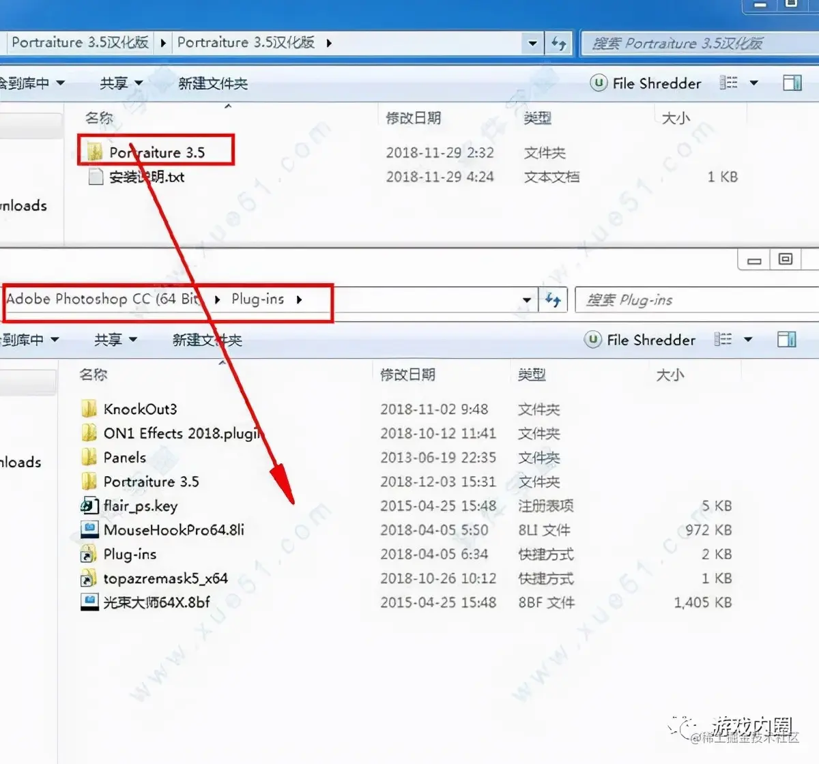Image resolution: width=819 pixels, height=764 pixels.
Task: Focus search box 搜索 Portraiture 3.5汉化版
Action: (699, 44)
